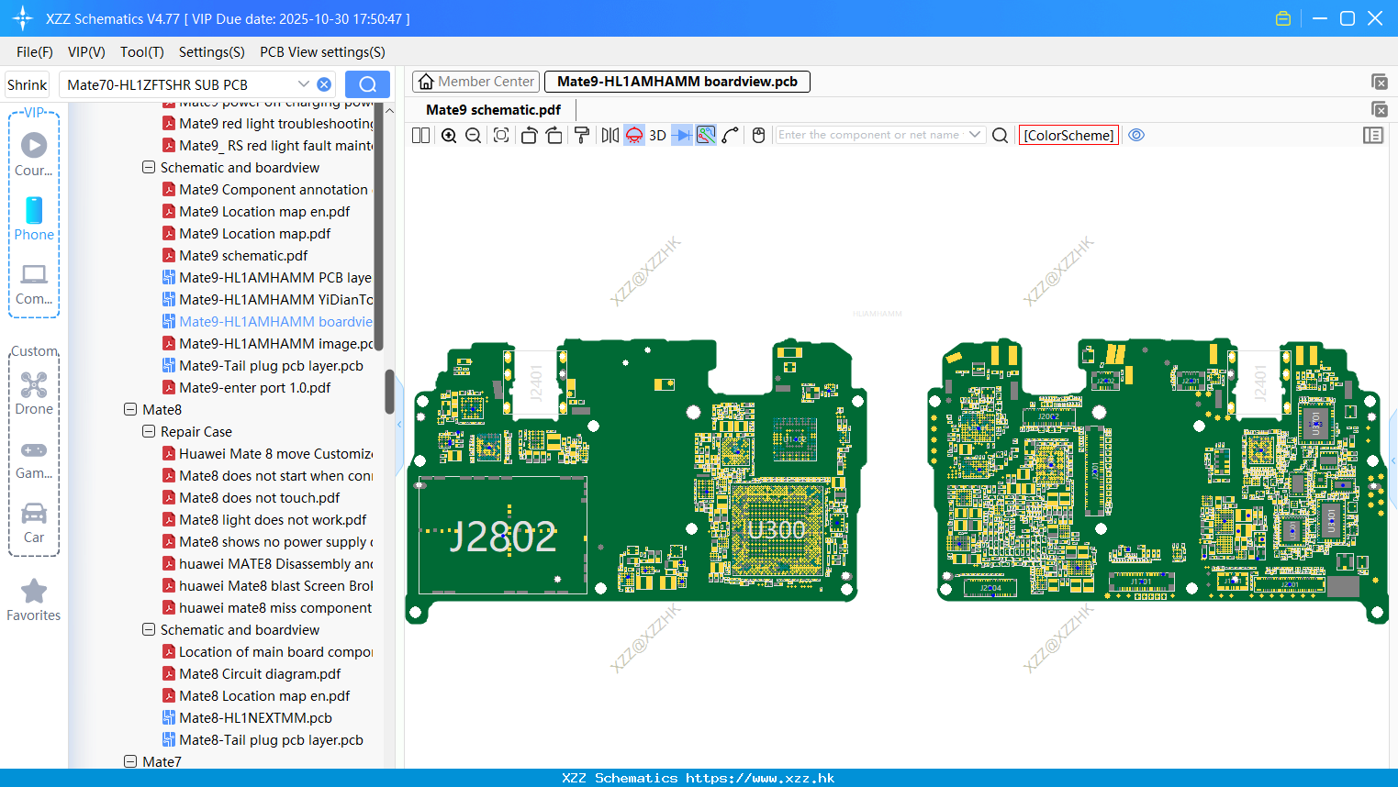
Task: Click the blue search button
Action: pyautogui.click(x=367, y=84)
